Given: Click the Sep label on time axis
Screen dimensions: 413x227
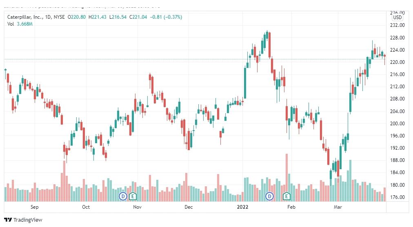Looking at the screenshot, I should coord(35,207).
